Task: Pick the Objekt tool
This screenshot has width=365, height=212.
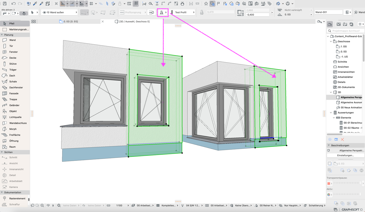Action: point(15,111)
